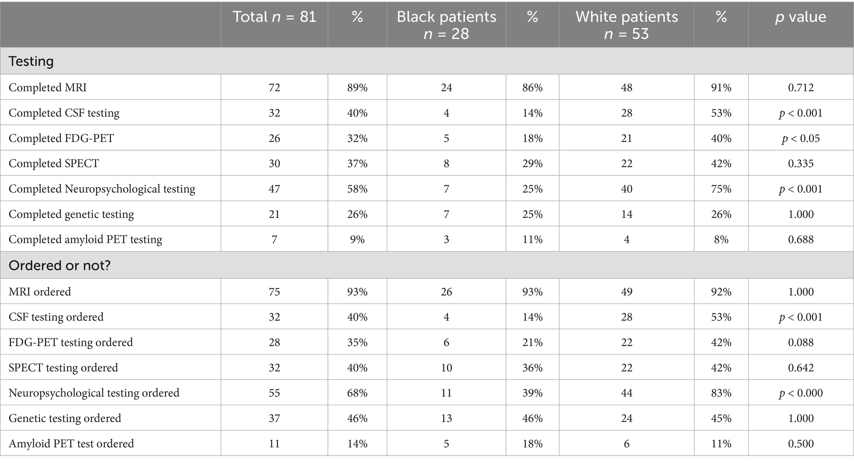Click the "Ordered or not?" section heading
Viewport: 854px width, 463px height.
click(59, 265)
